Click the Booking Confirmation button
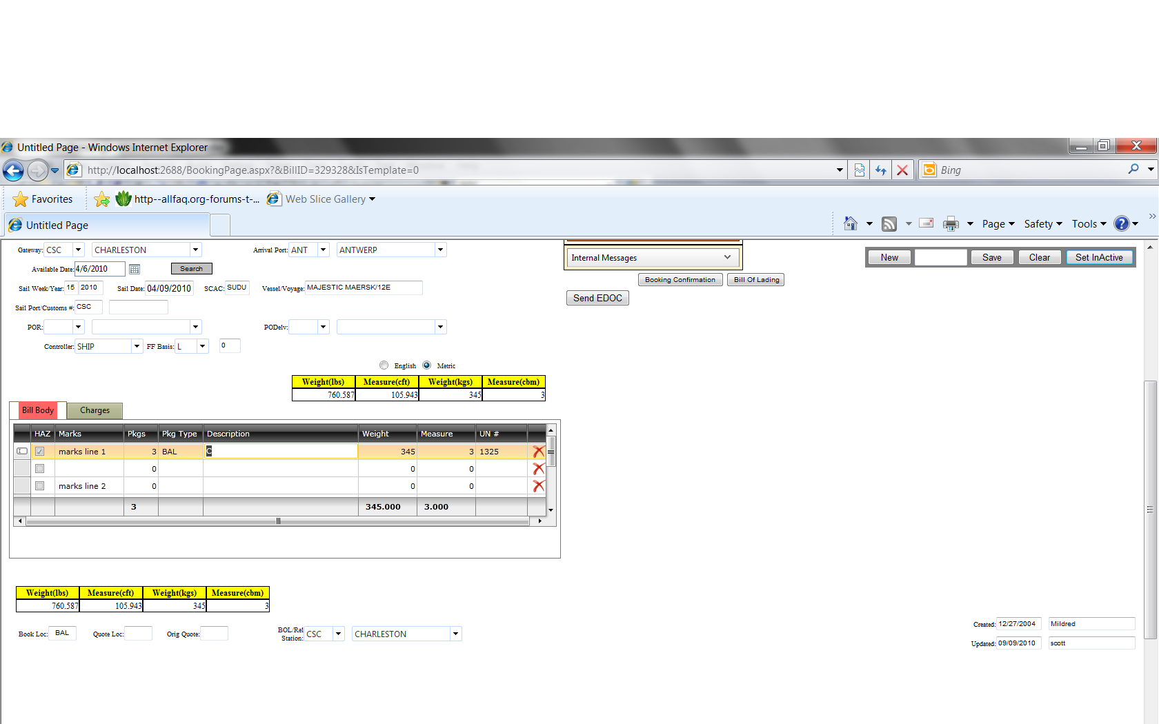This screenshot has width=1159, height=724. (x=680, y=279)
